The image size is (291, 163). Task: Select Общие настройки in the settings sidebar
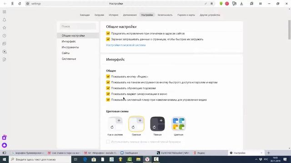click(x=78, y=35)
